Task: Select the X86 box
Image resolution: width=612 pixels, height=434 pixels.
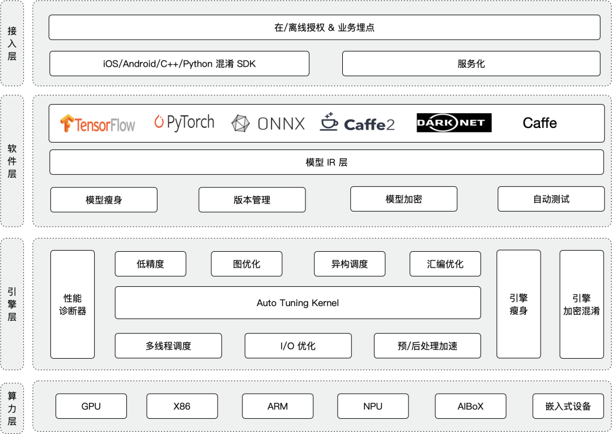Action: (x=182, y=406)
